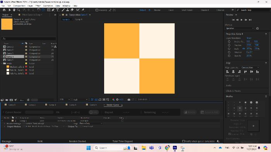The height and width of the screenshot is (152, 271).
Task: Show more workspaces with double chevron
Action: [x=232, y=10]
